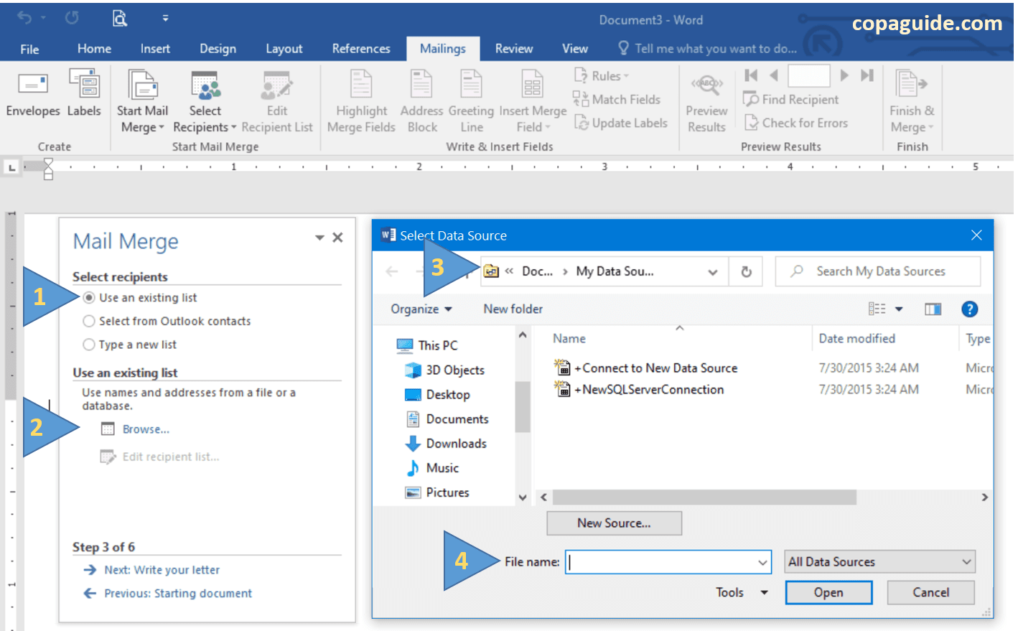Image resolution: width=1018 pixels, height=631 pixels.
Task: Click Print Preview quick access icon
Action: click(x=120, y=18)
